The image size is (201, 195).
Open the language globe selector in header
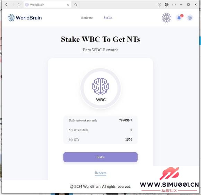click(x=190, y=18)
